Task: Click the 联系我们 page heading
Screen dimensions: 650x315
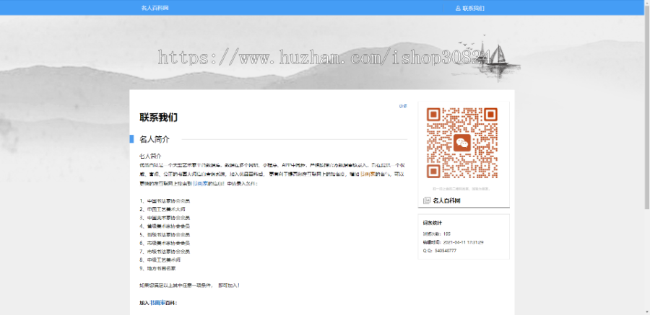Action: (159, 117)
